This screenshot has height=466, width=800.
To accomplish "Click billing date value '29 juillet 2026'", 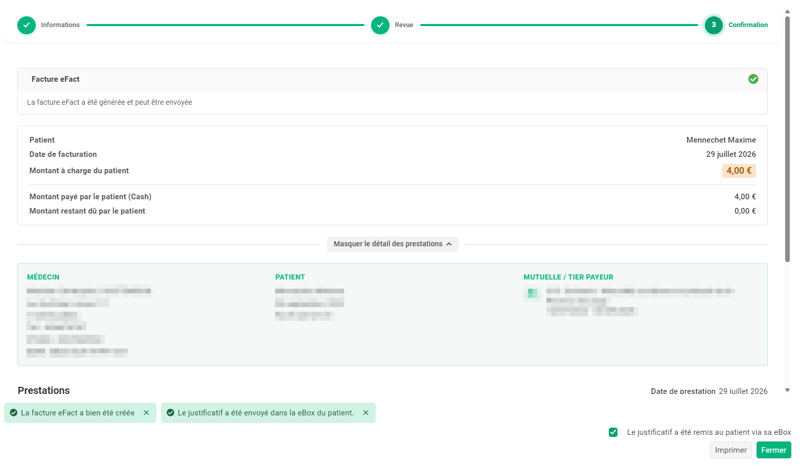I will (x=731, y=154).
